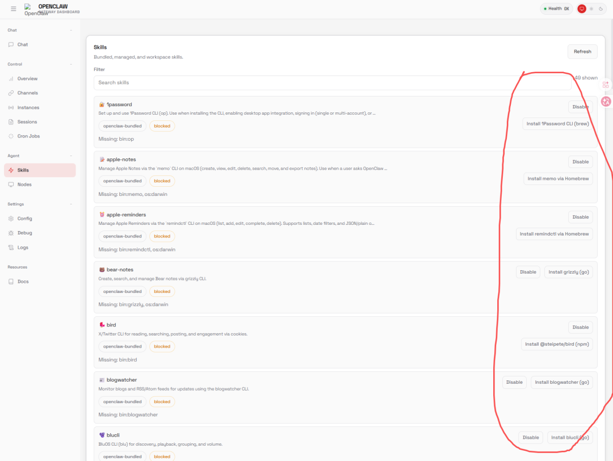Select Overview in the sidebar menu
This screenshot has height=461, width=613.
27,79
